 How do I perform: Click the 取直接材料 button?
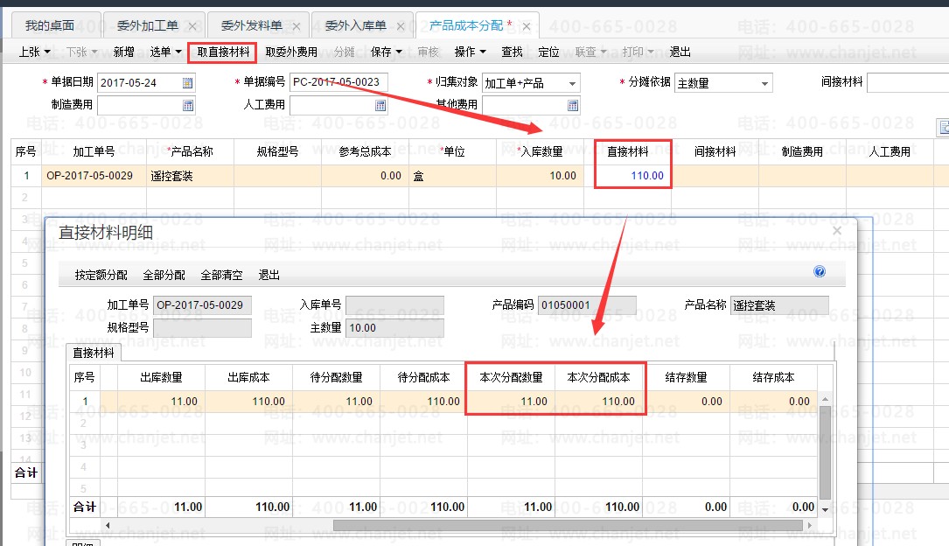pyautogui.click(x=223, y=52)
